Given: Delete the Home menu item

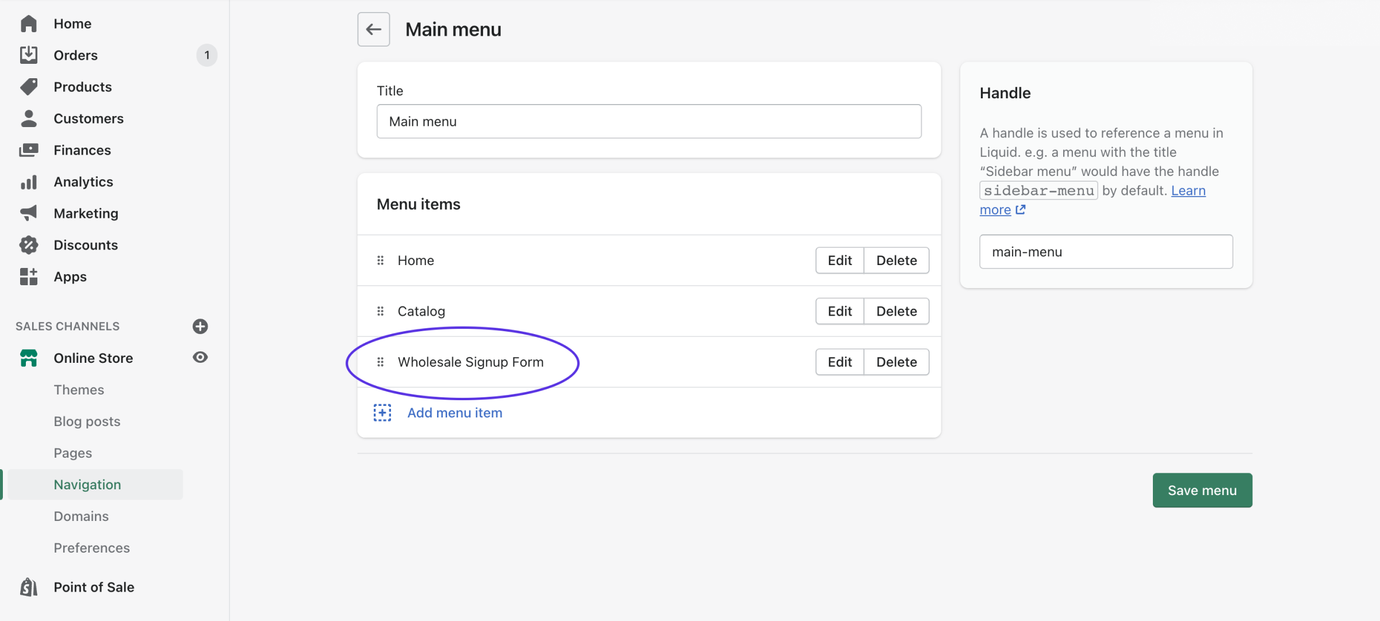Looking at the screenshot, I should [896, 260].
